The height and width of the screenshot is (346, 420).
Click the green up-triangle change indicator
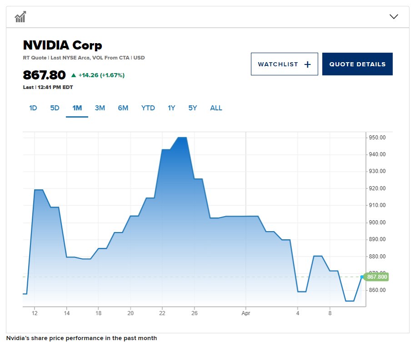click(x=74, y=75)
